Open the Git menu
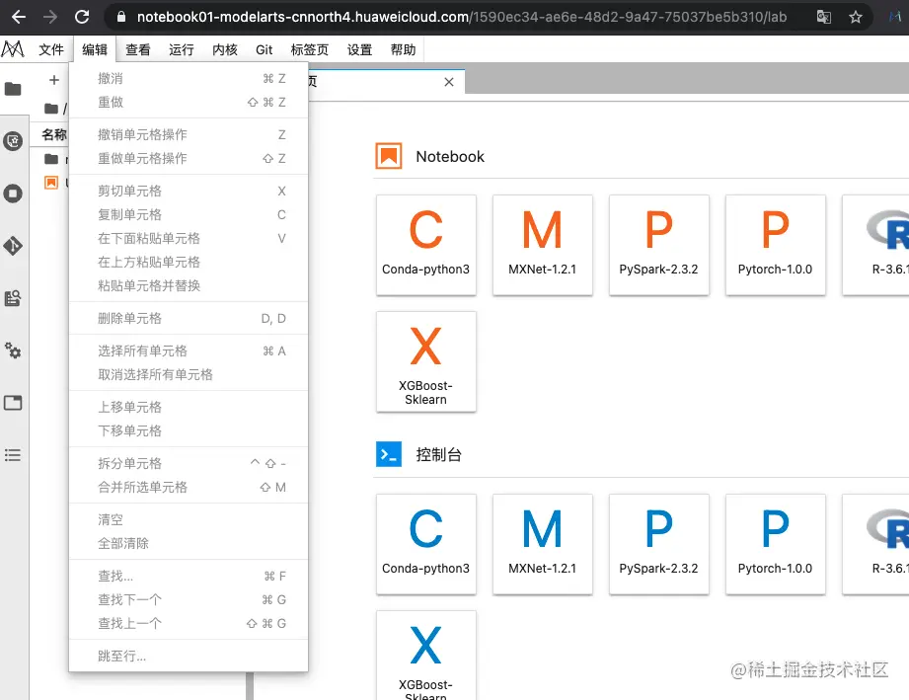The image size is (909, 700). click(x=264, y=50)
